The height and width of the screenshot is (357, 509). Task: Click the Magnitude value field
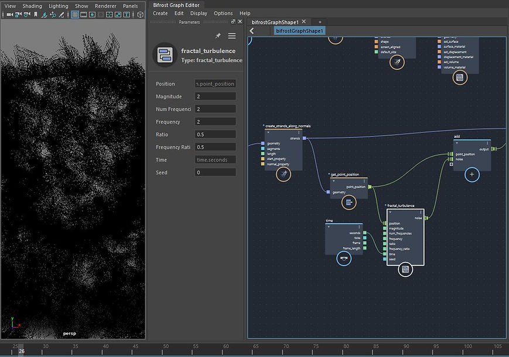tap(215, 97)
